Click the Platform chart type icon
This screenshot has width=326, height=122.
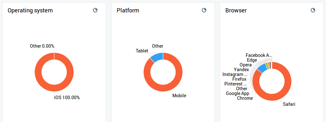(x=204, y=10)
